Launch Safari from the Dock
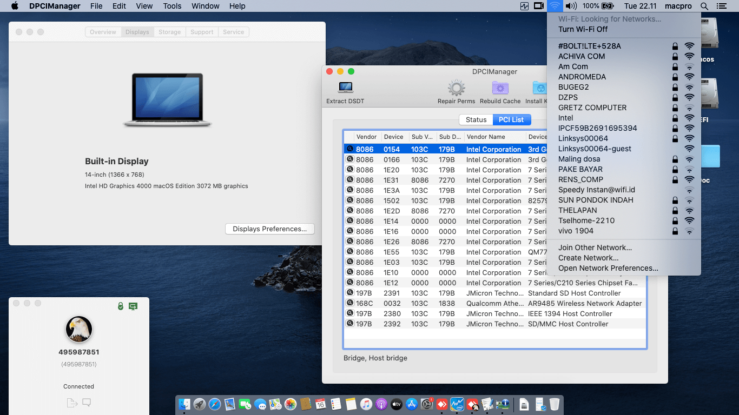Image resolution: width=739 pixels, height=415 pixels. (x=215, y=404)
